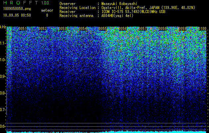
Task: Click the 0051 time marker
Action: click(23, 29)
